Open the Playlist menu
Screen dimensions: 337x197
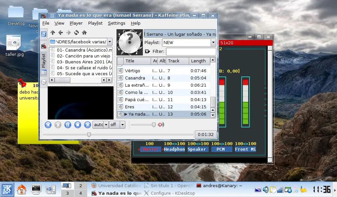coord(95,23)
